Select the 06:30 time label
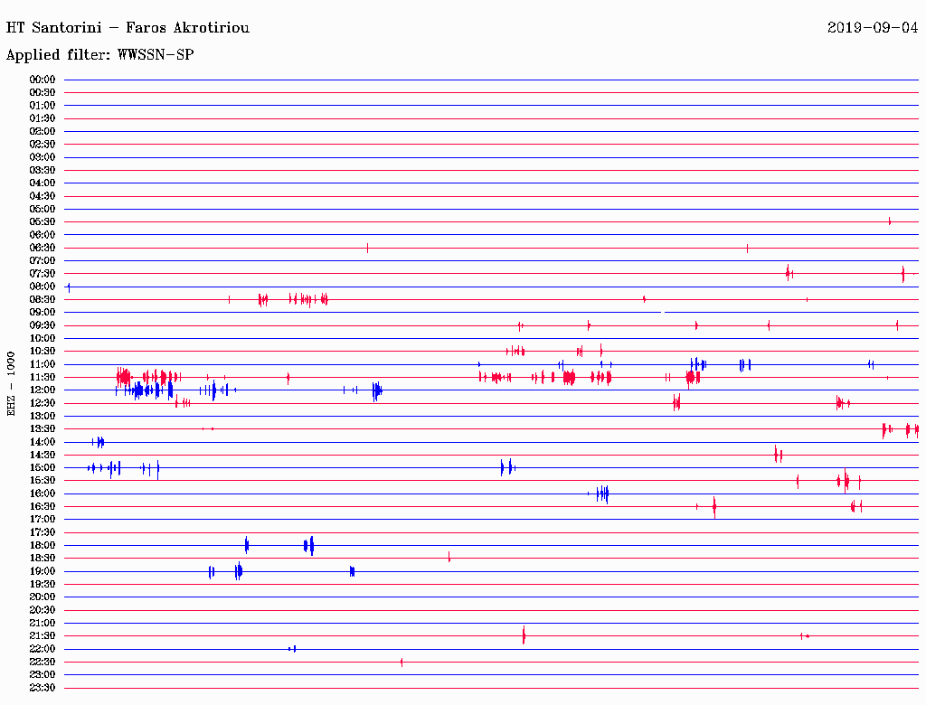The image size is (926, 705). (x=43, y=248)
